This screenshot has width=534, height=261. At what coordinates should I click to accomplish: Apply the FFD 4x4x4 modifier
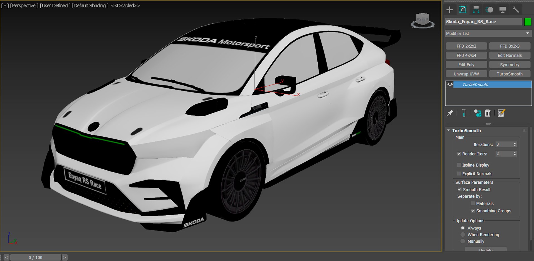coord(466,55)
